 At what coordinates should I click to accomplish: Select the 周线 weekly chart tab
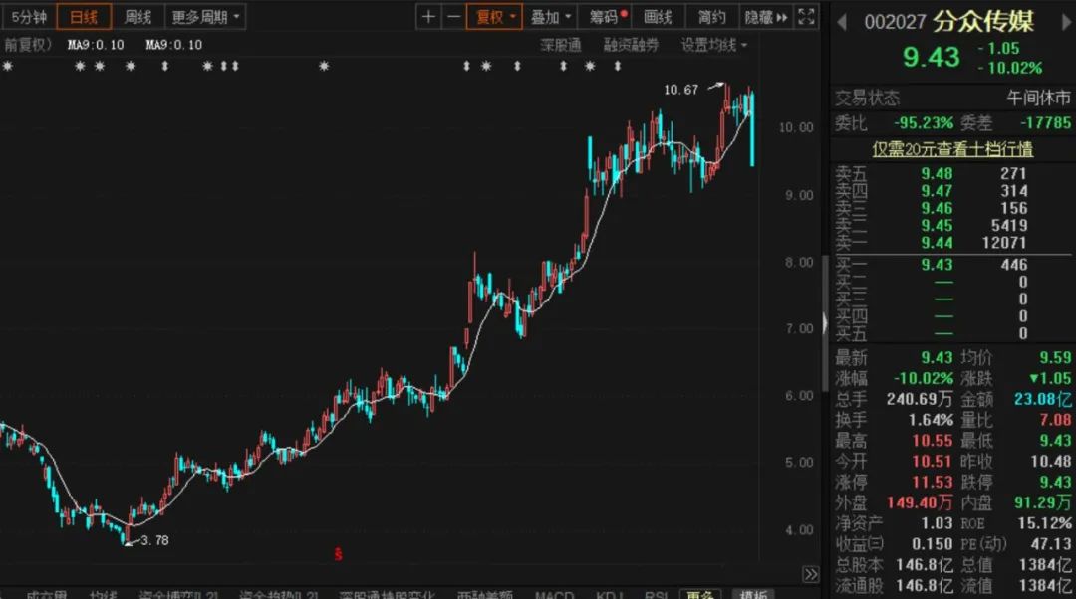coord(137,17)
